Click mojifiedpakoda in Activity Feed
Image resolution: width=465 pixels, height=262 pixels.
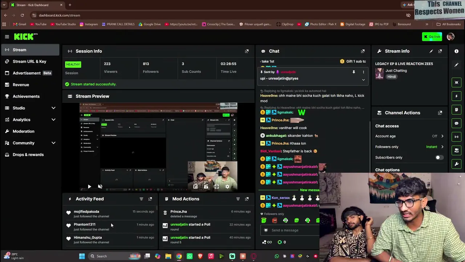(86, 212)
